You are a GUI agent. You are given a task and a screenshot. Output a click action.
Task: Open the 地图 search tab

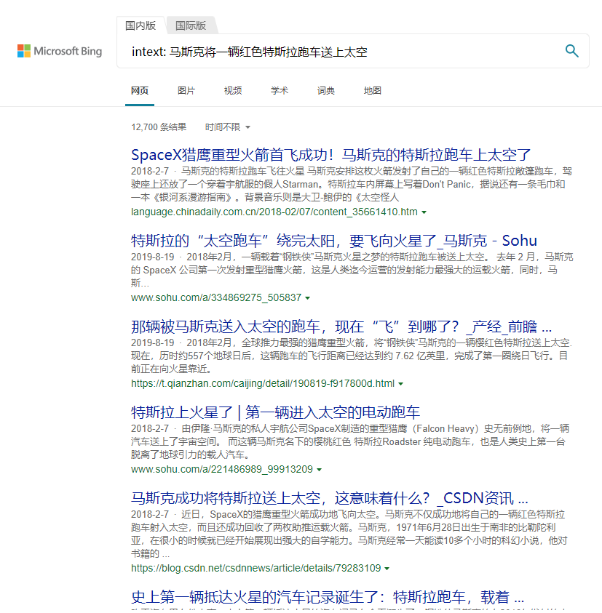coord(373,91)
